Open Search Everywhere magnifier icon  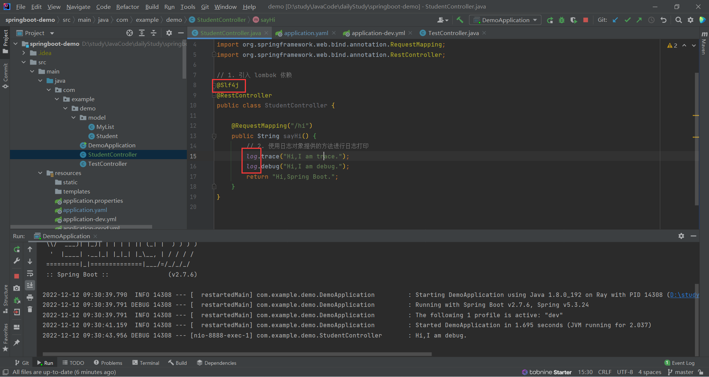pyautogui.click(x=678, y=20)
